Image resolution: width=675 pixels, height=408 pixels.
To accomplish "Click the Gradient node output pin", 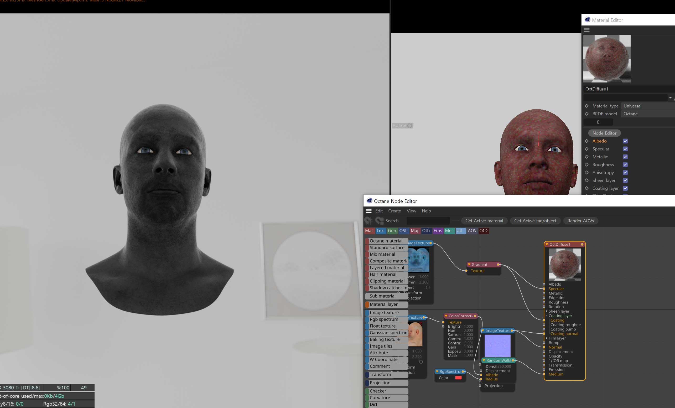I will 498,264.
